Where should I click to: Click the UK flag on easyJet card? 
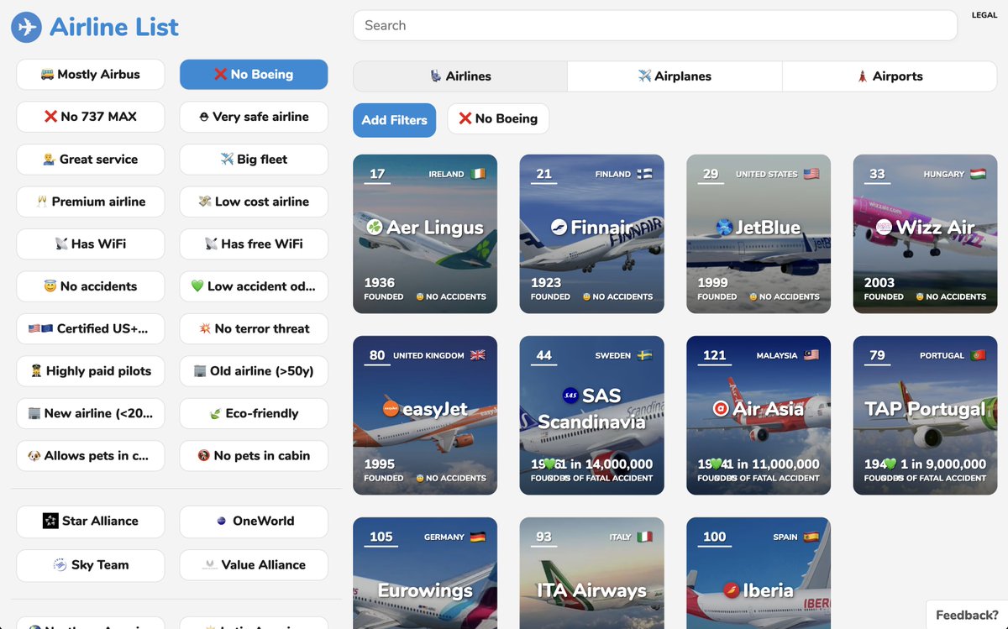point(478,355)
